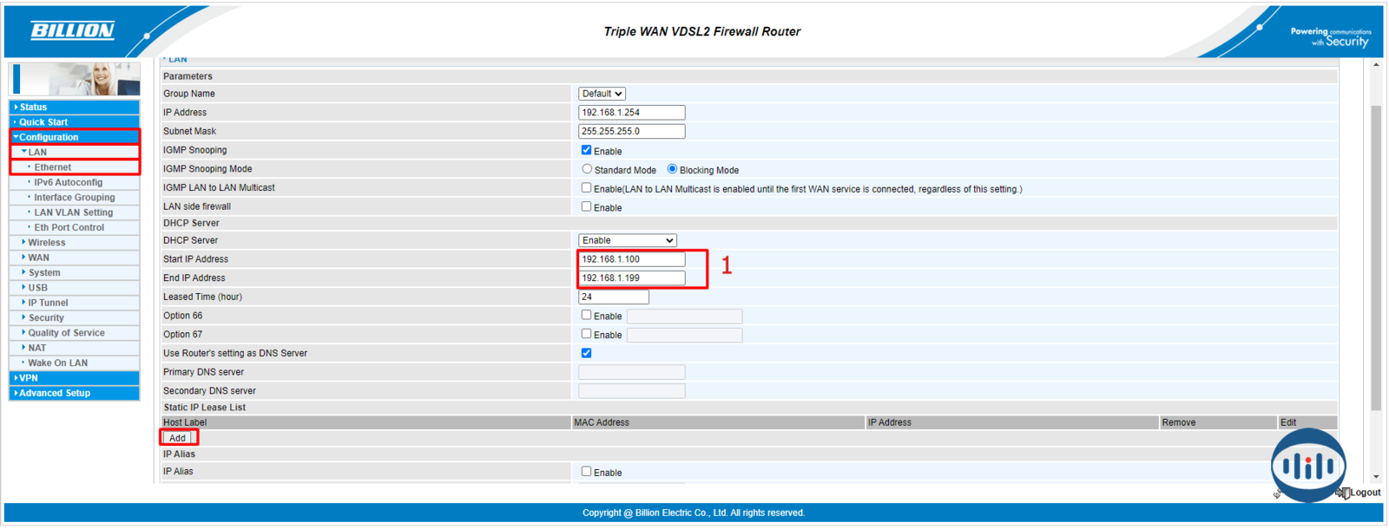1389x529 pixels.
Task: Expand the Security sidebar section
Action: pyautogui.click(x=46, y=318)
